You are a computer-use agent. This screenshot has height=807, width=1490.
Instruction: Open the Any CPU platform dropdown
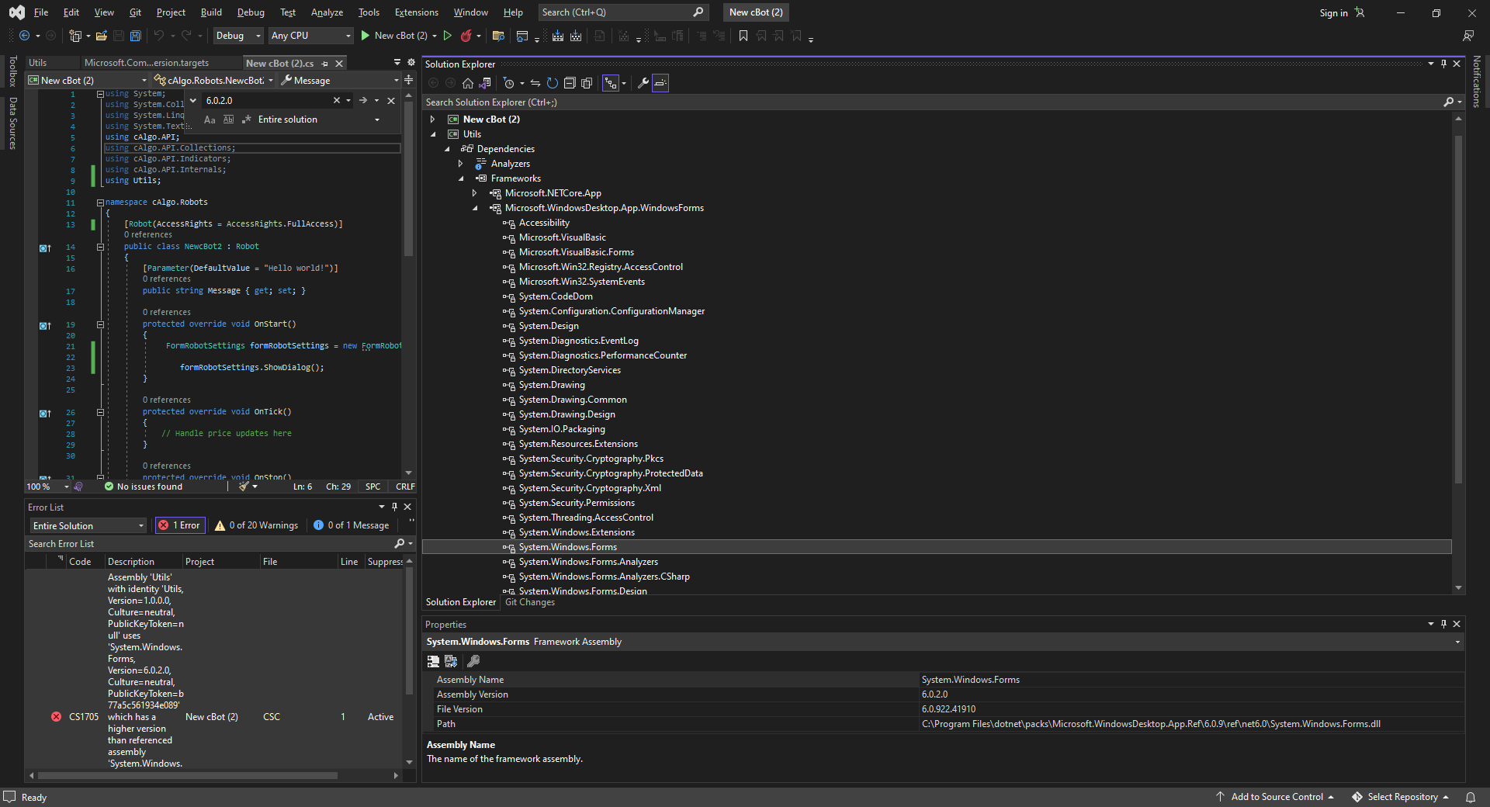click(x=311, y=36)
